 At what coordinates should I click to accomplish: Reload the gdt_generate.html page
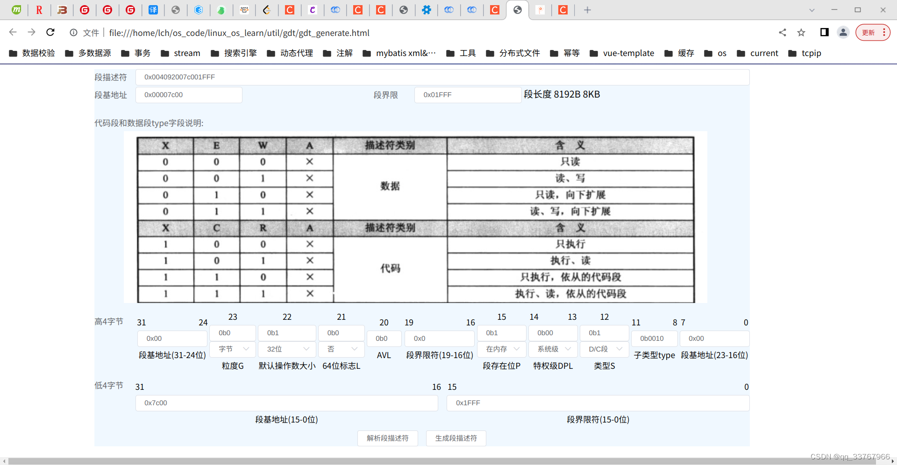tap(50, 32)
